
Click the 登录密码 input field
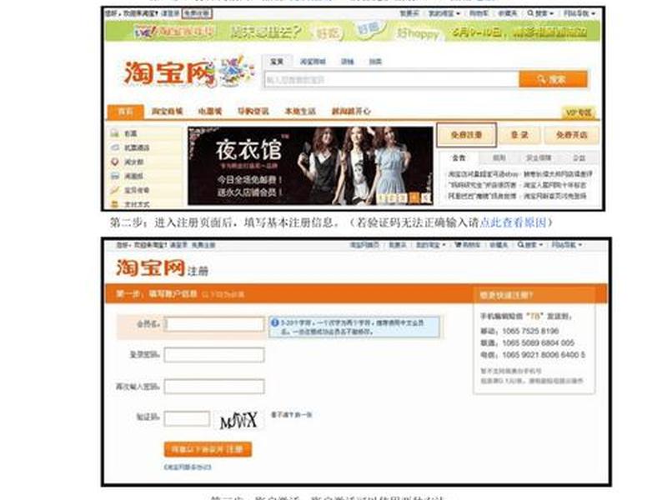pos(214,355)
